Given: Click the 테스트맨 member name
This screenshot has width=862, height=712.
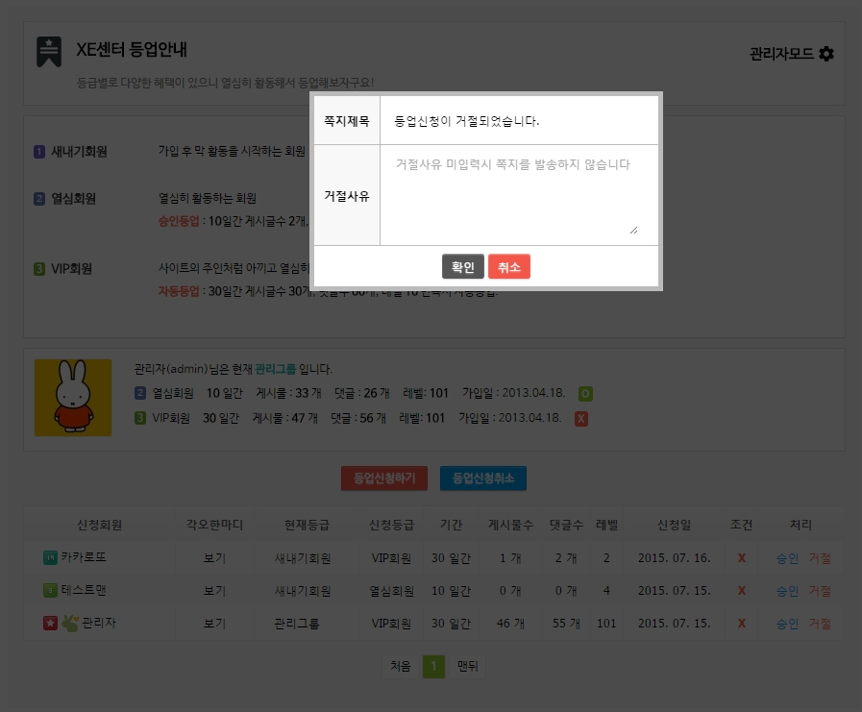Looking at the screenshot, I should [83, 591].
